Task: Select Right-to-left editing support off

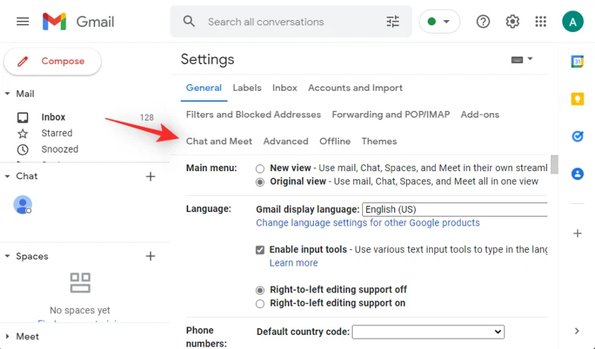Action: tap(260, 290)
